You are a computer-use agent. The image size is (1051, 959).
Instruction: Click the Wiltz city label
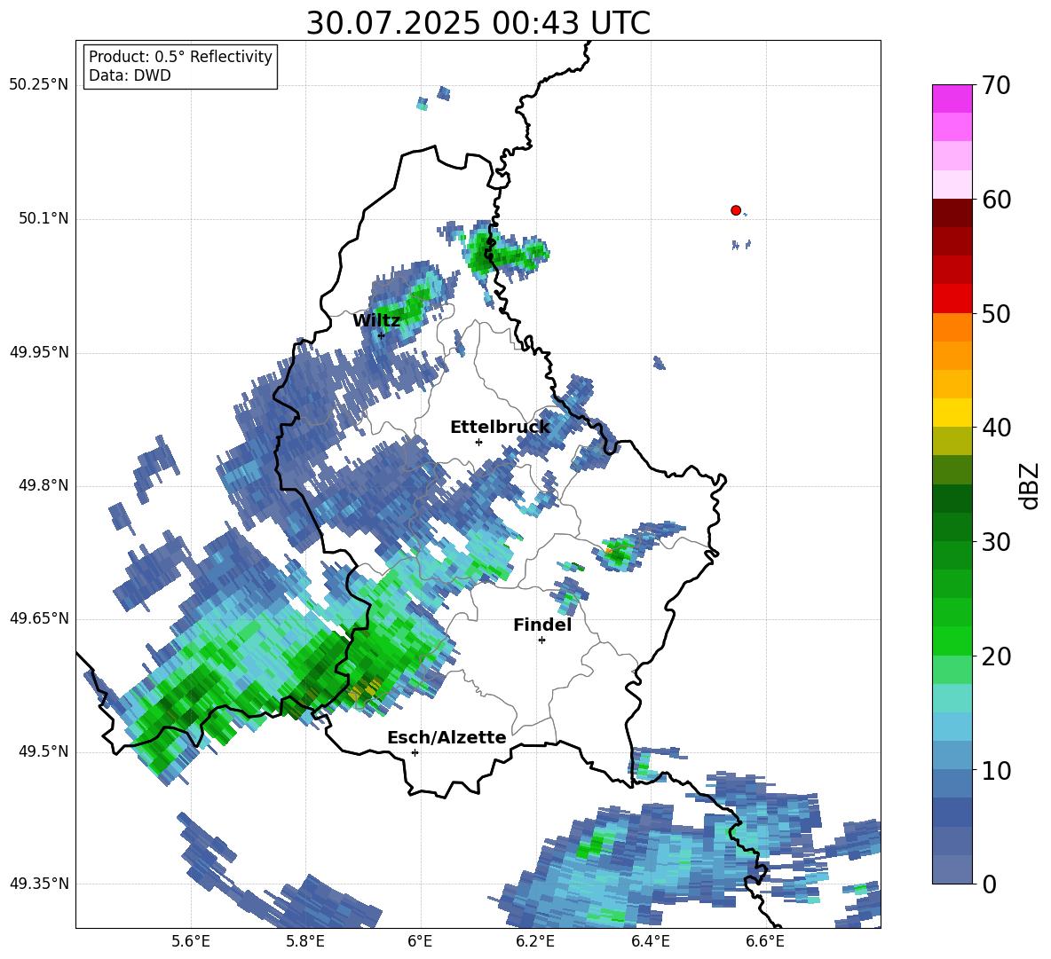(376, 321)
